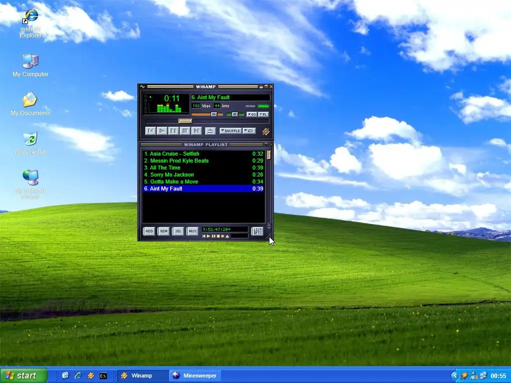Select '3. All The Time' in playlist

coord(204,168)
